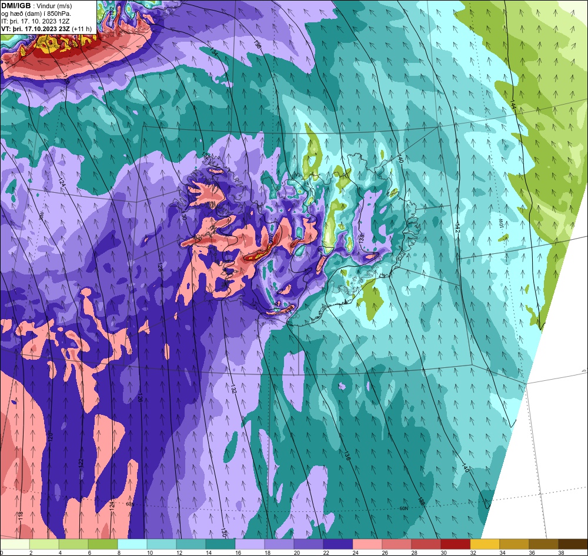
Task: Click the light green 2–4 m/s legend swatch
Action: tap(44, 544)
